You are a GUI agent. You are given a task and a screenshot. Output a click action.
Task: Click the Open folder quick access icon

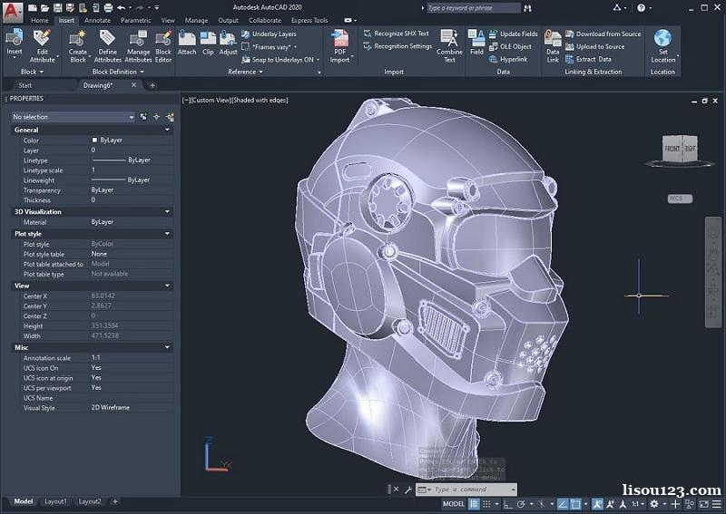pos(44,8)
